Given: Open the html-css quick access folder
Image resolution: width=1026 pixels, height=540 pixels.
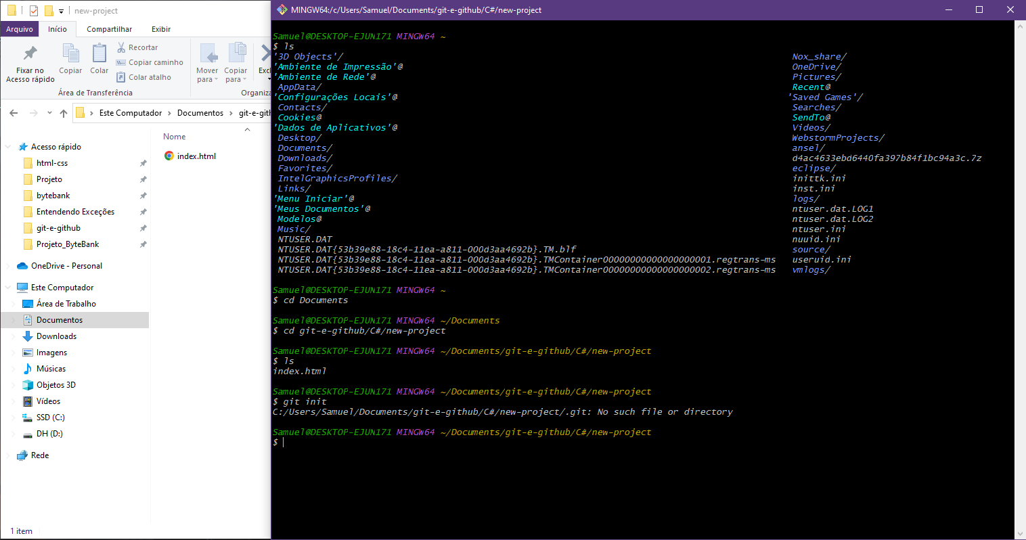Looking at the screenshot, I should (x=52, y=163).
